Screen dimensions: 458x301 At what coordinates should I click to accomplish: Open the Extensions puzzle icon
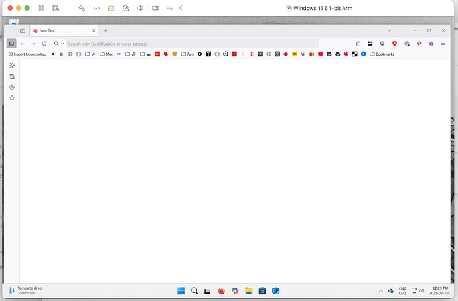coord(358,43)
